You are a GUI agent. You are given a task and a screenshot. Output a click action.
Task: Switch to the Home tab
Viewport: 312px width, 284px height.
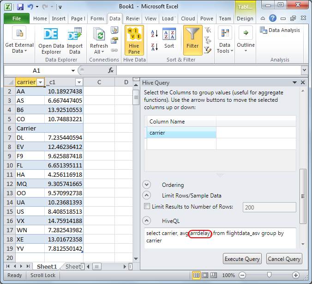coord(40,19)
